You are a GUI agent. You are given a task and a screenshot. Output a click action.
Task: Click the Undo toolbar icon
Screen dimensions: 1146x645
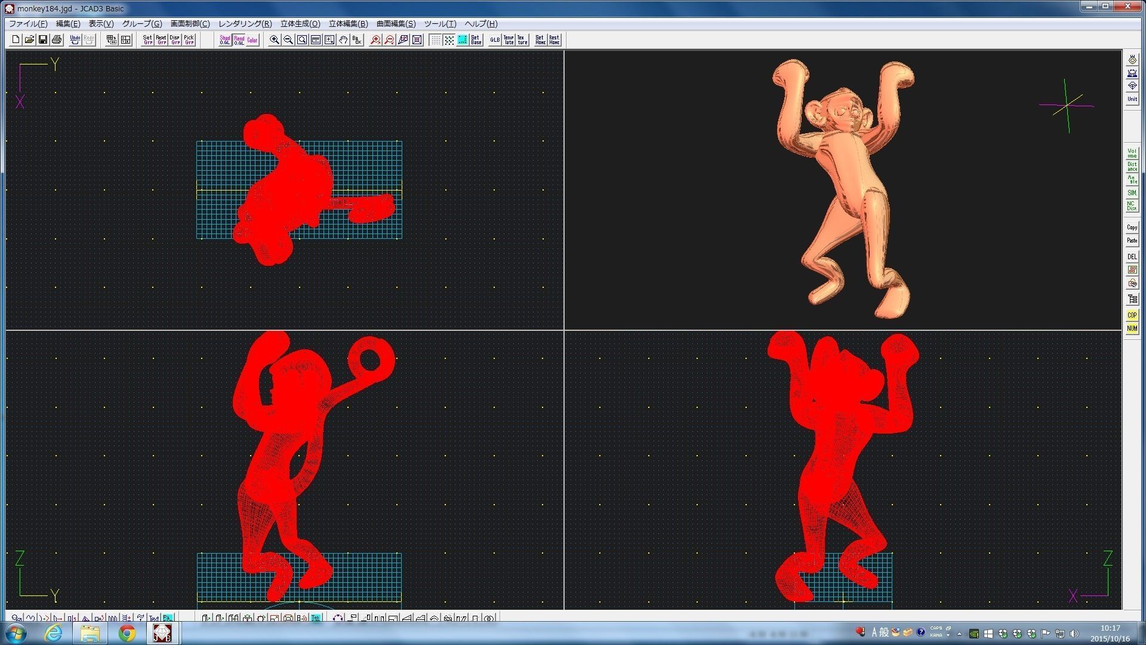[x=75, y=40]
